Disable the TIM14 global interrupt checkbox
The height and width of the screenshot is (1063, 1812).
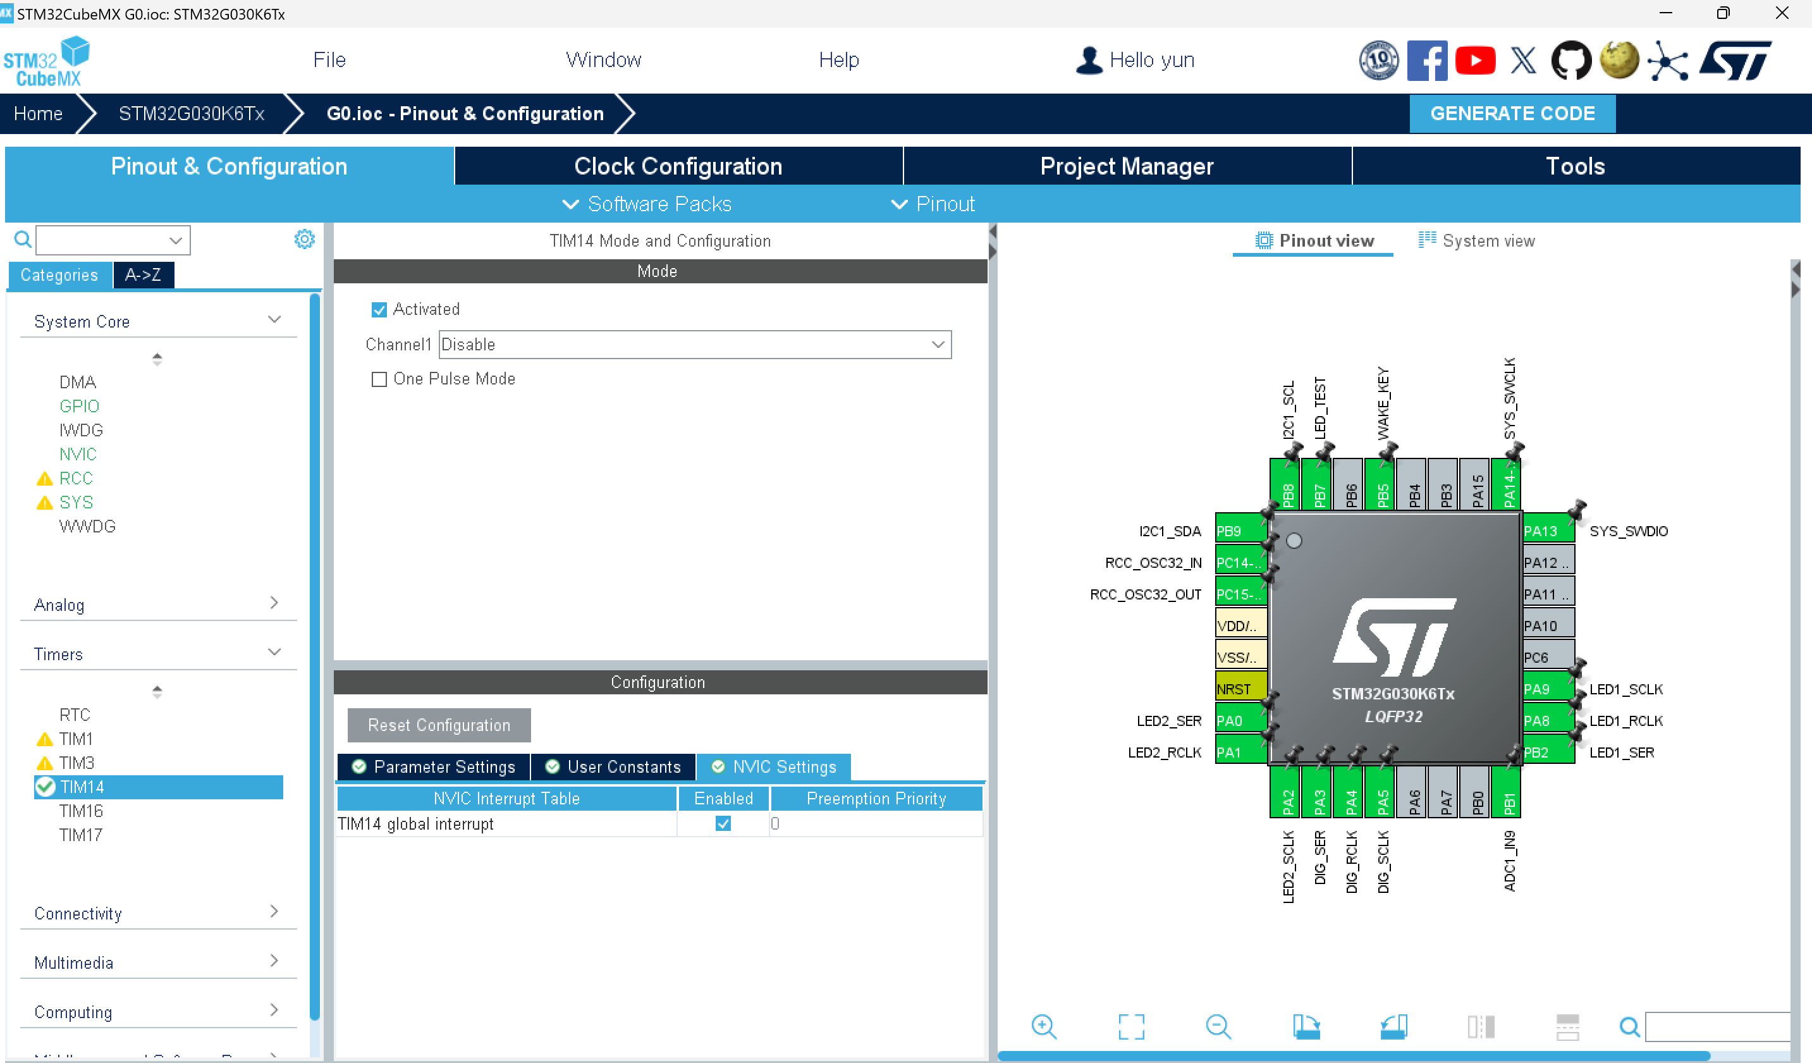pos(723,823)
